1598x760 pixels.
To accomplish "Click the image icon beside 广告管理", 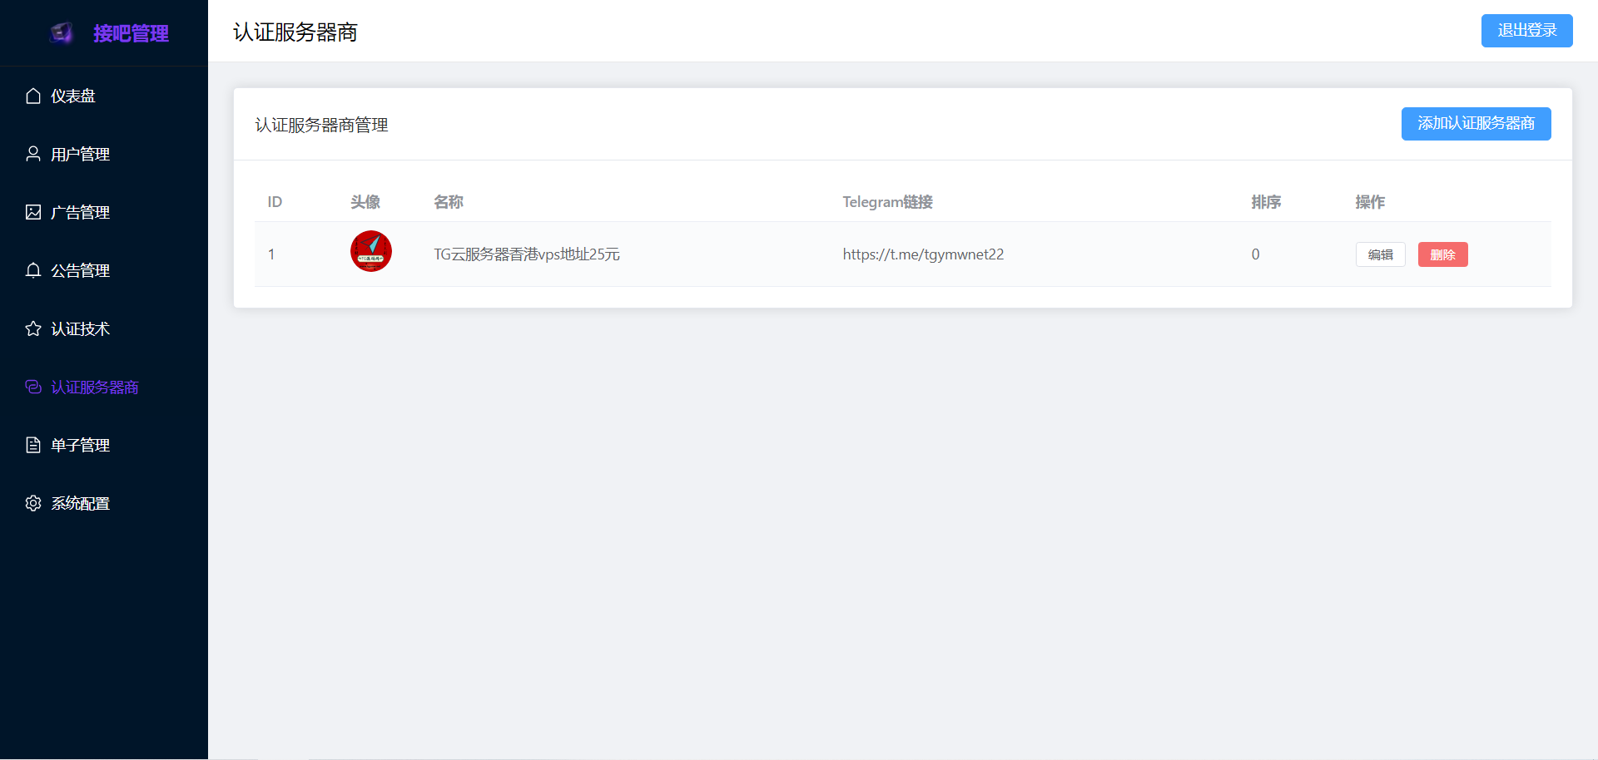I will 33,212.
